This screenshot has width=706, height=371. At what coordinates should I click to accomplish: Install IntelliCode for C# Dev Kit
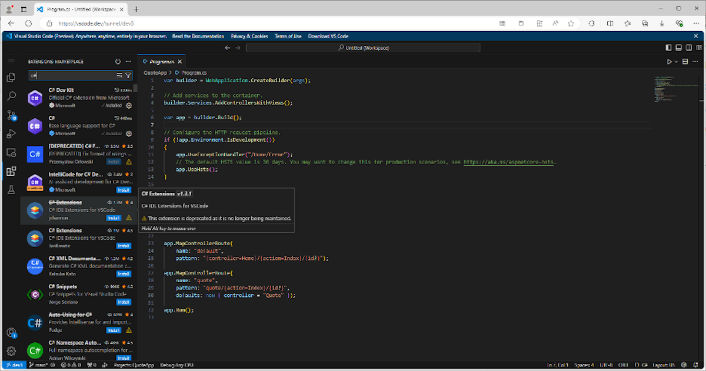point(124,190)
